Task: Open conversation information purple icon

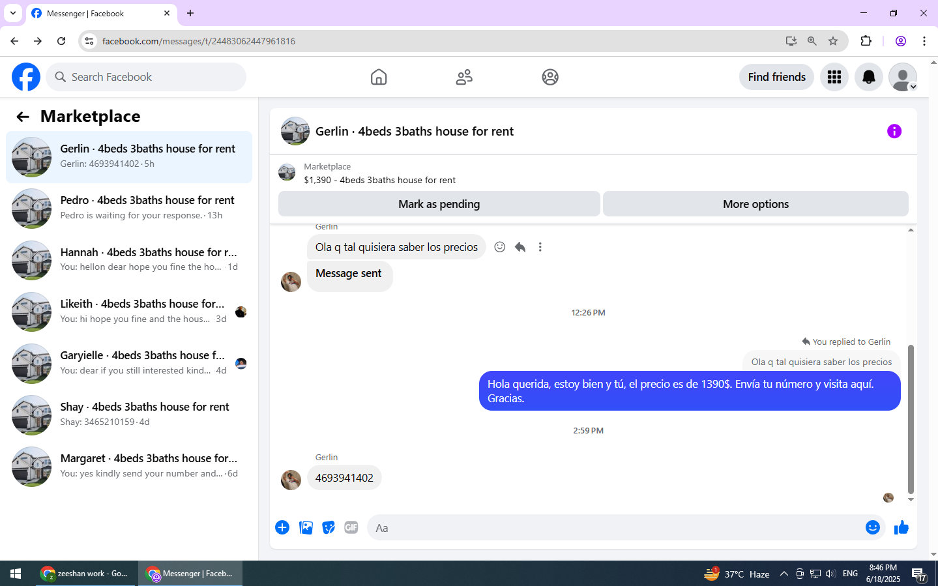Action: pos(894,131)
